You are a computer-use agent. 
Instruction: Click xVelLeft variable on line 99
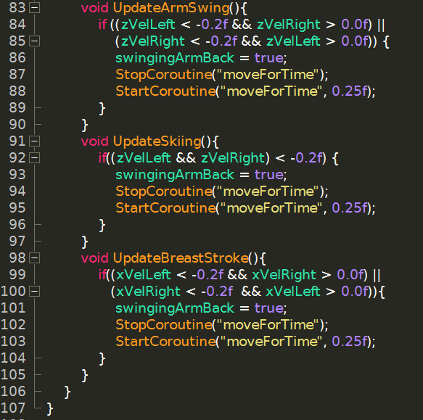[x=144, y=275]
